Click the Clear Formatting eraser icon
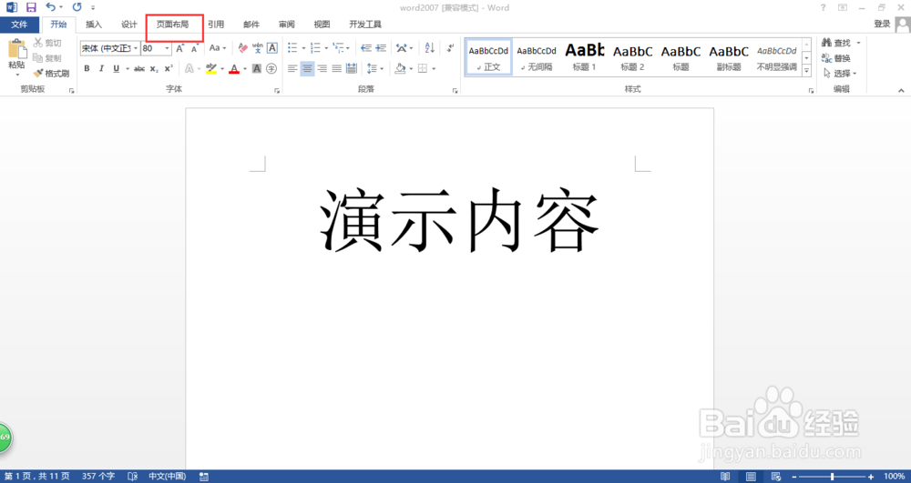 pos(243,48)
